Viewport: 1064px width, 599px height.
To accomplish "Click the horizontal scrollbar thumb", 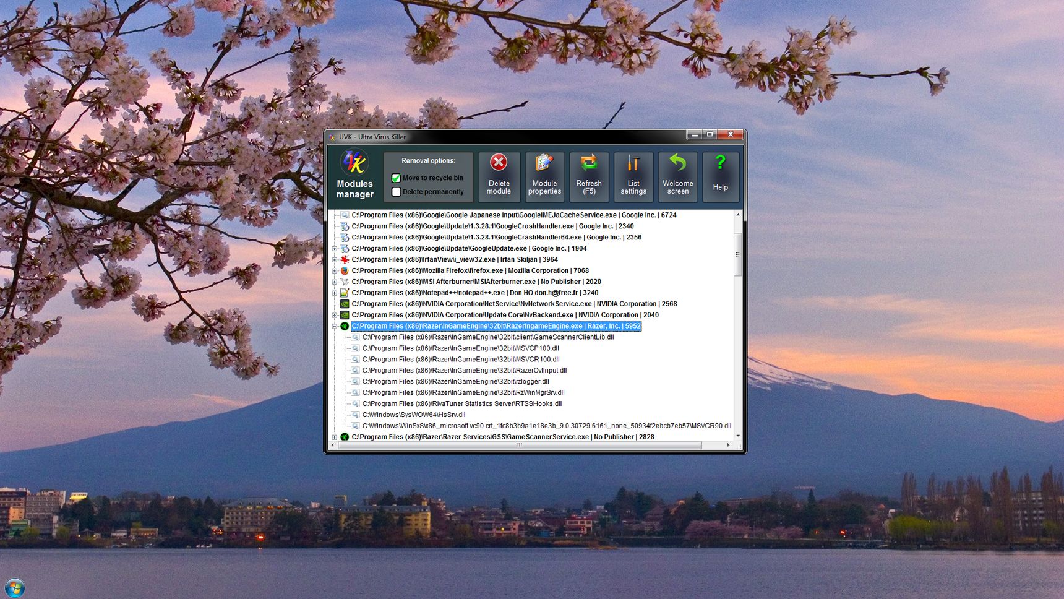I will coord(520,445).
